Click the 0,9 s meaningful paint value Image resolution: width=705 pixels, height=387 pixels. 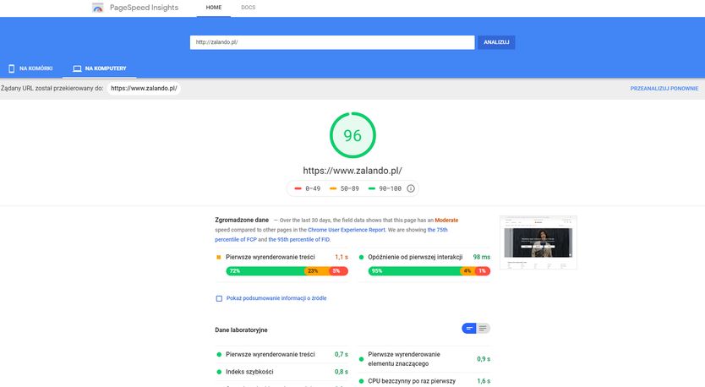[x=484, y=359]
